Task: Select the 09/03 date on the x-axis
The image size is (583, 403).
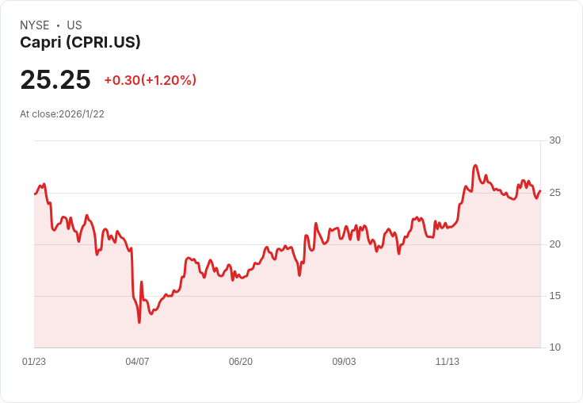Action: point(344,362)
